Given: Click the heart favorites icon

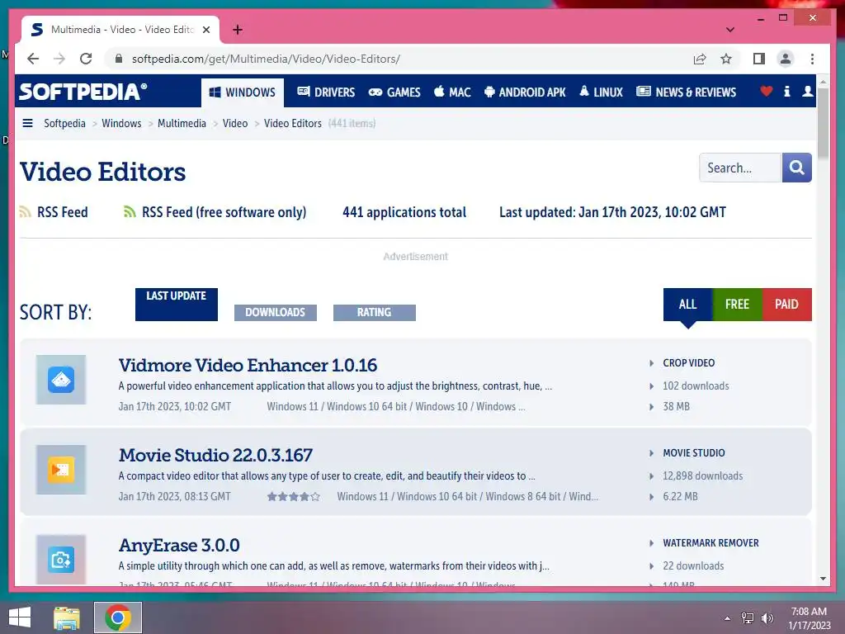Looking at the screenshot, I should 766,92.
